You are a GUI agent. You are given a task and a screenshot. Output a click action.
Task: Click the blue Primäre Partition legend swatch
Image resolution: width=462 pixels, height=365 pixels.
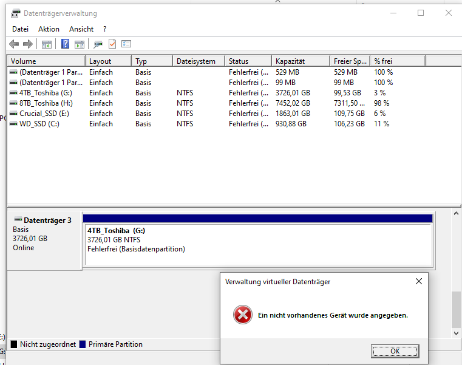[x=83, y=344]
